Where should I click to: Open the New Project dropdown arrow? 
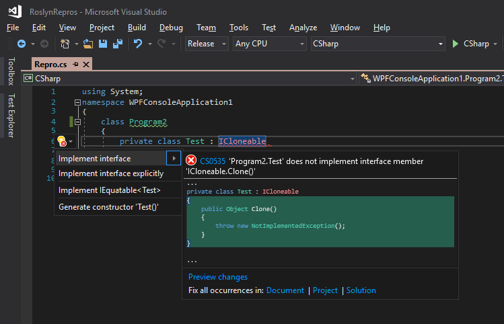(77, 44)
